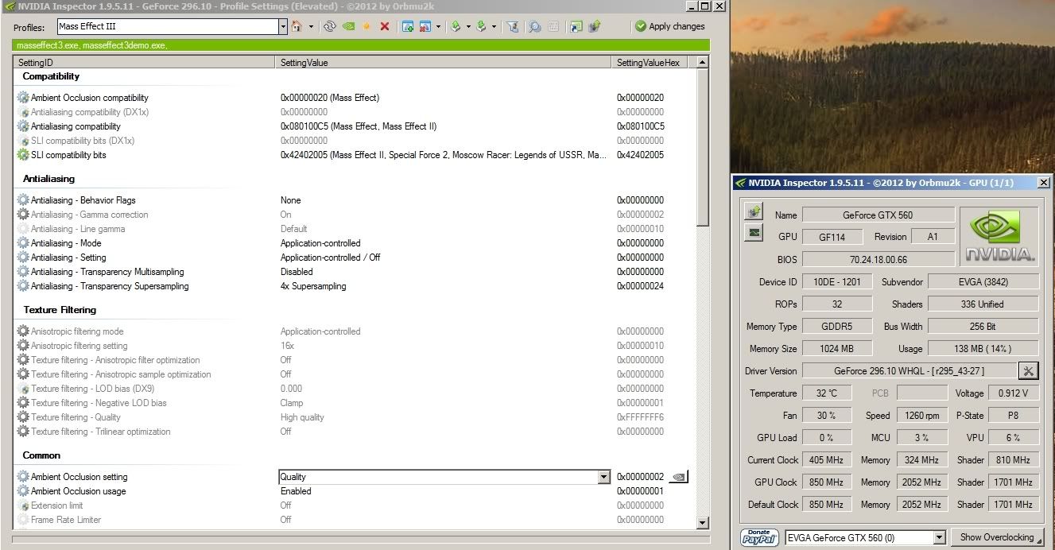Open the Profiles dropdown arrow

click(282, 26)
